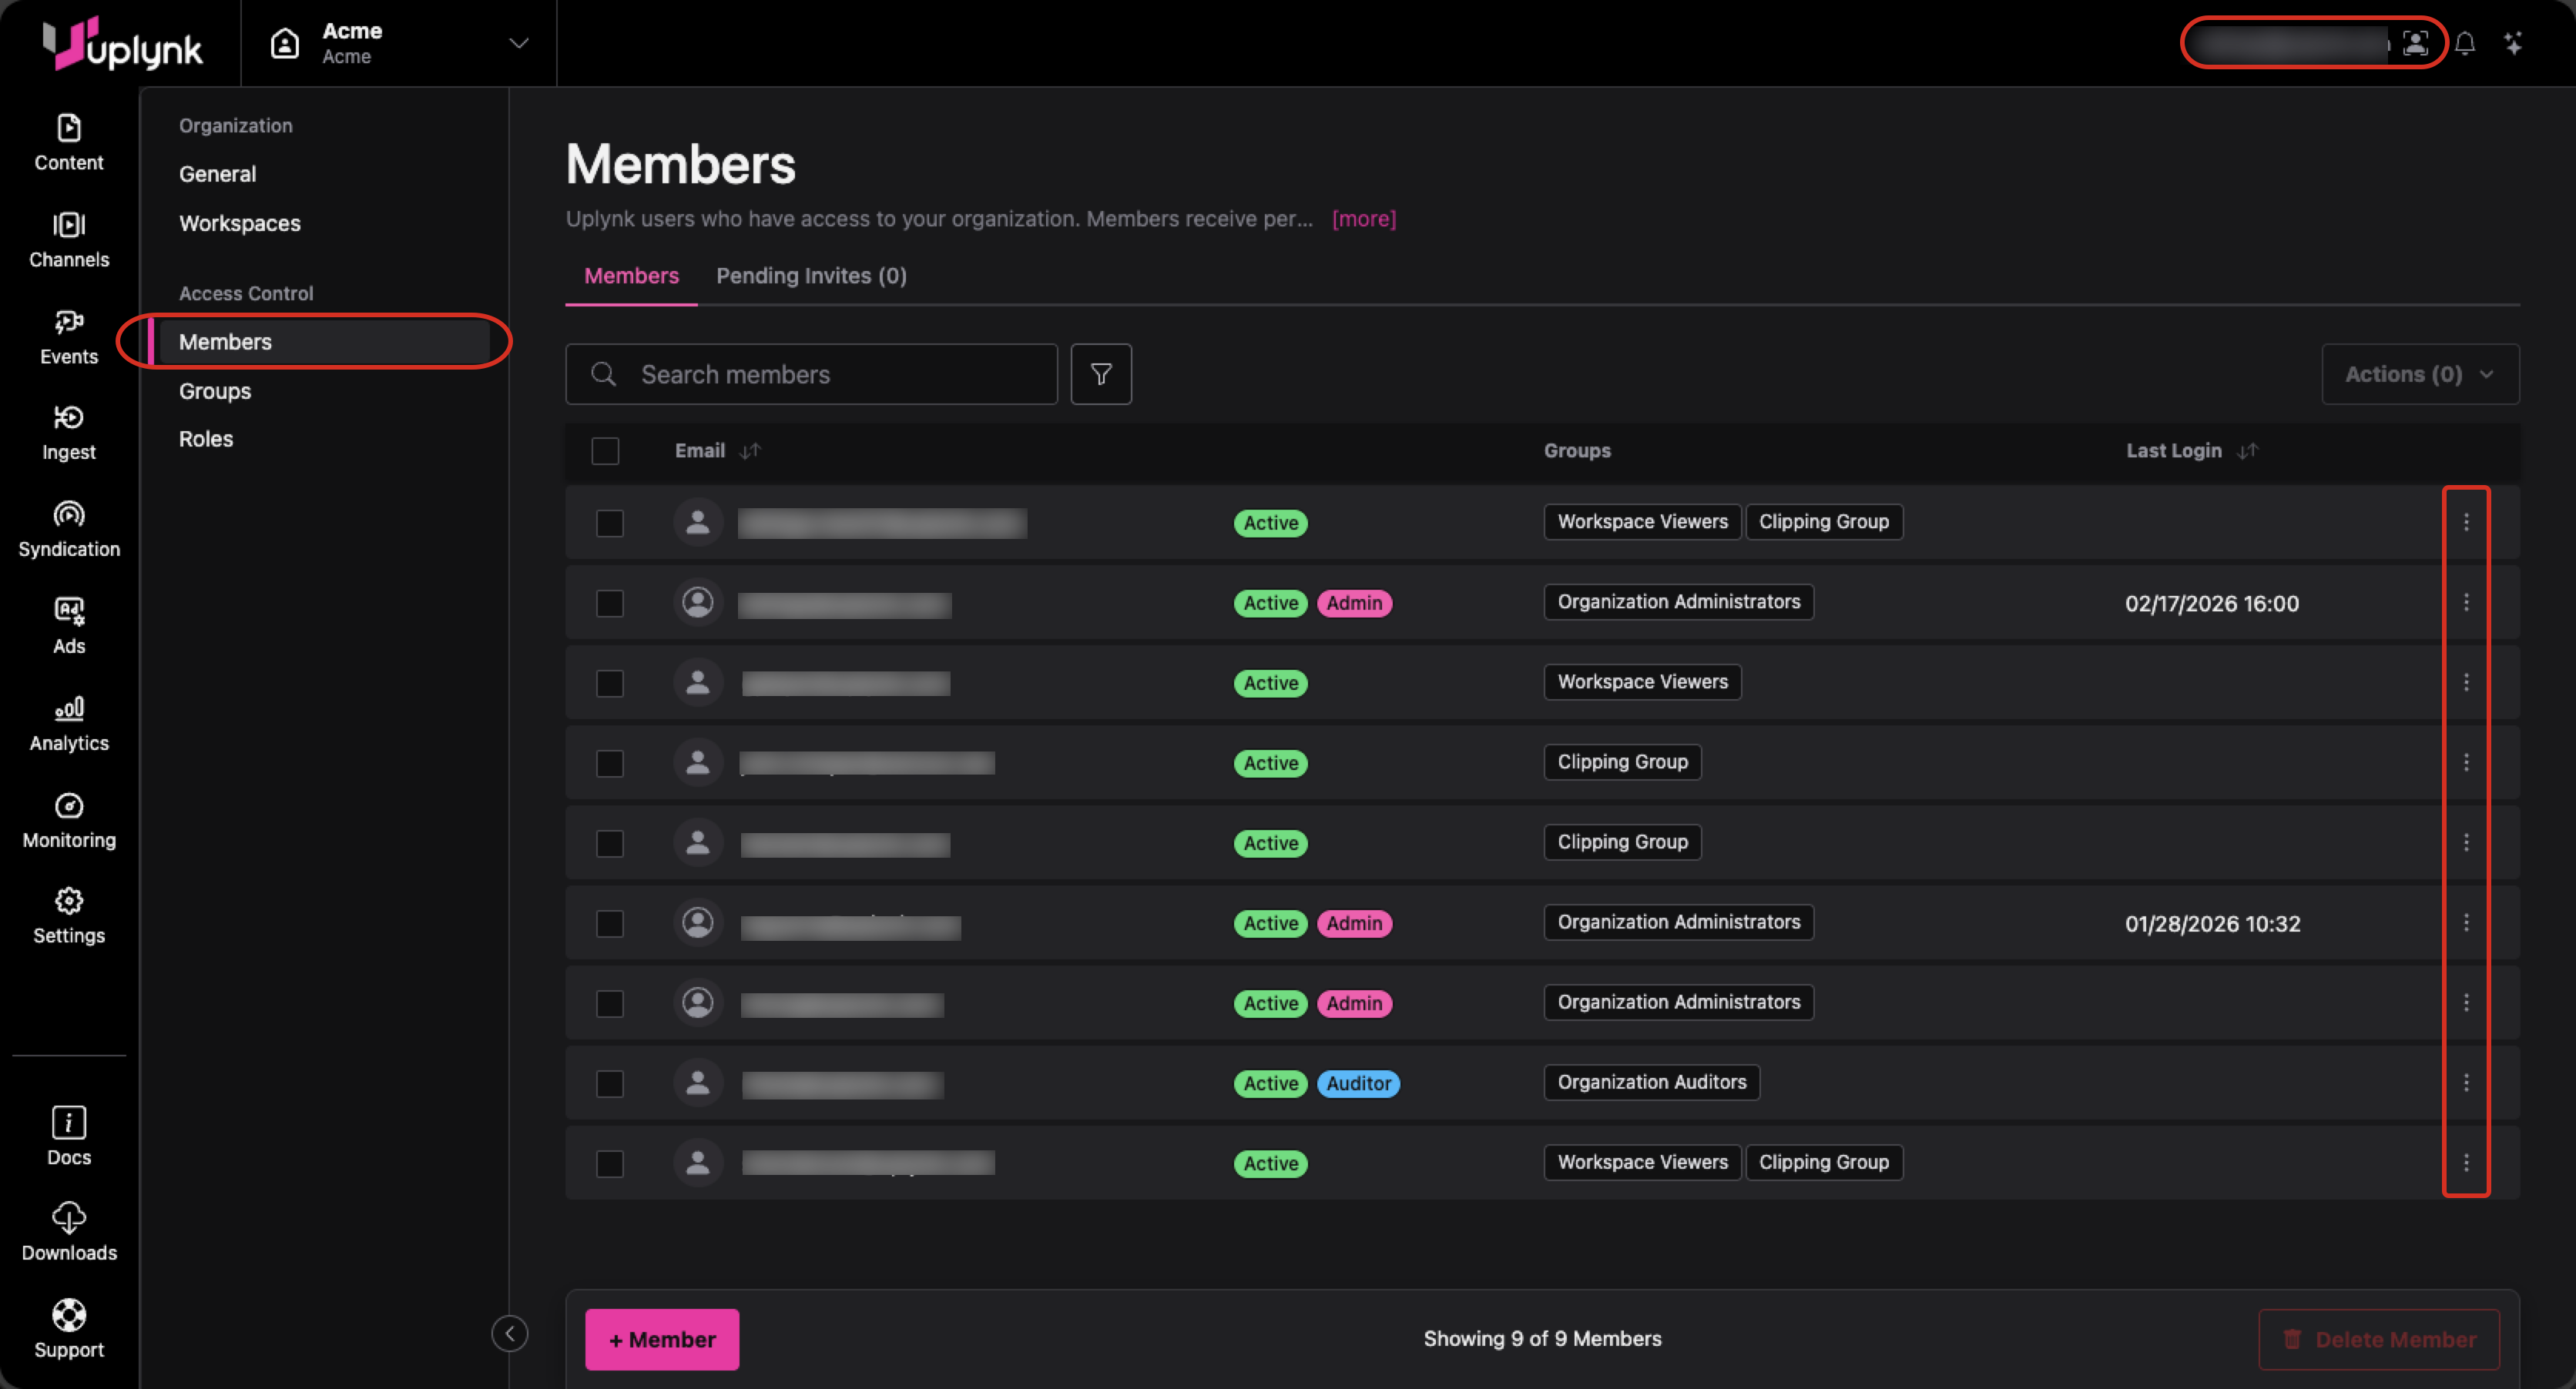The height and width of the screenshot is (1389, 2576).
Task: Open the Actions (0) dropdown
Action: [x=2419, y=375]
